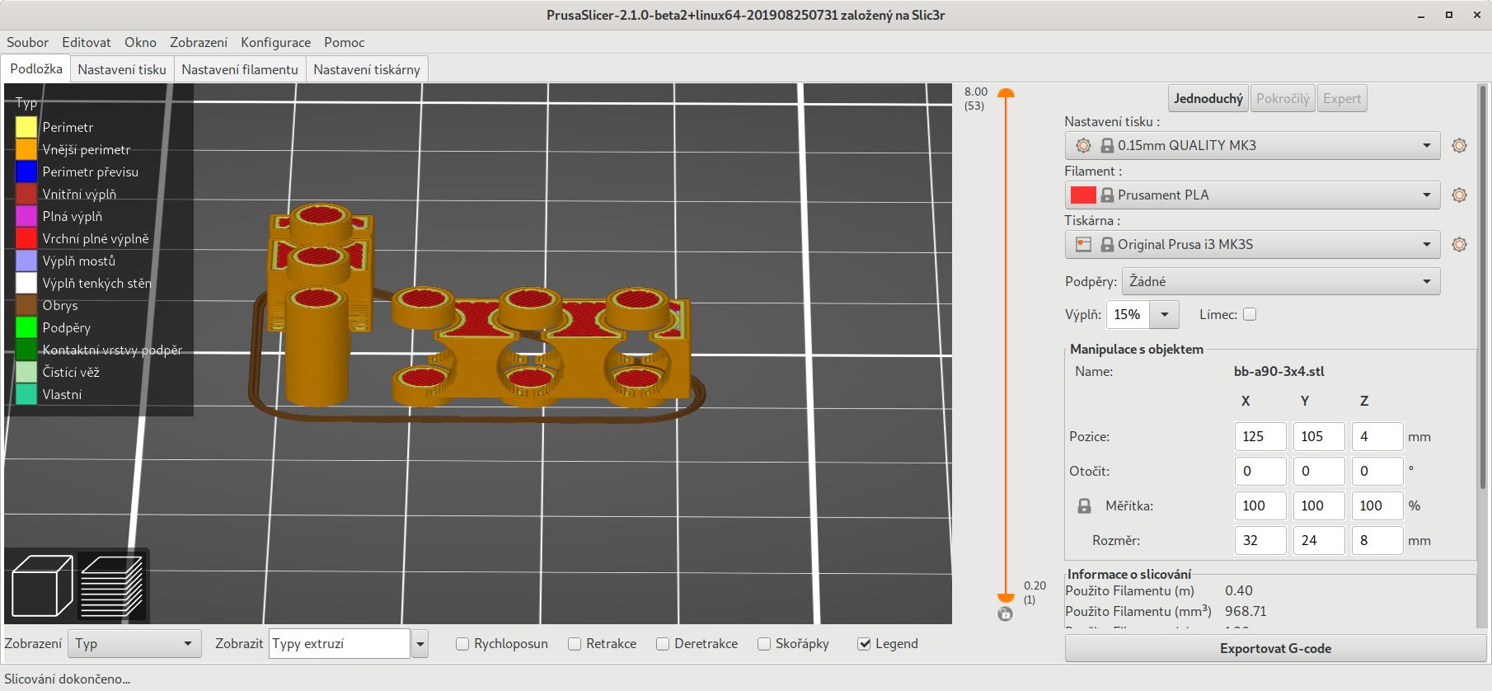This screenshot has width=1492, height=691.
Task: Click the Měřítka Z field with 100
Action: tap(1377, 506)
